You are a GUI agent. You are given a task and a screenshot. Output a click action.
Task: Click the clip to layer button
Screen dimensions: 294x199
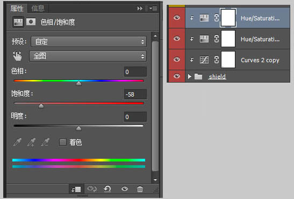(76, 189)
